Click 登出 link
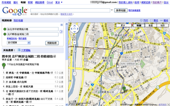 (x=166, y=2)
